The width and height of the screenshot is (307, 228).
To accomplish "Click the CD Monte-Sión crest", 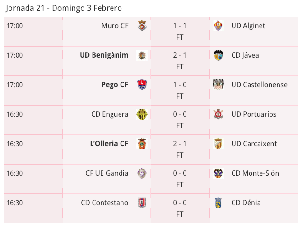I will [x=218, y=173].
